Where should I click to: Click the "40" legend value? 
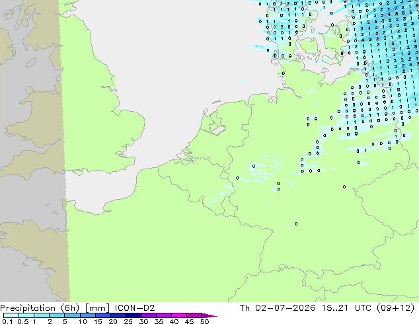click(174, 321)
